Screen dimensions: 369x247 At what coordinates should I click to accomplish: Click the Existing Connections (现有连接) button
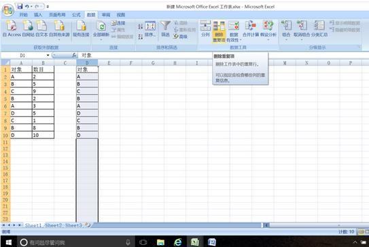point(81,28)
